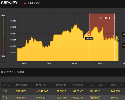Click trade time 09:51:55
125x100 pixels.
click(x=61, y=98)
